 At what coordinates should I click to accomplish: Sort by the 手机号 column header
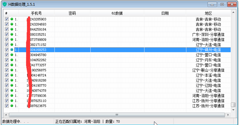36,13
